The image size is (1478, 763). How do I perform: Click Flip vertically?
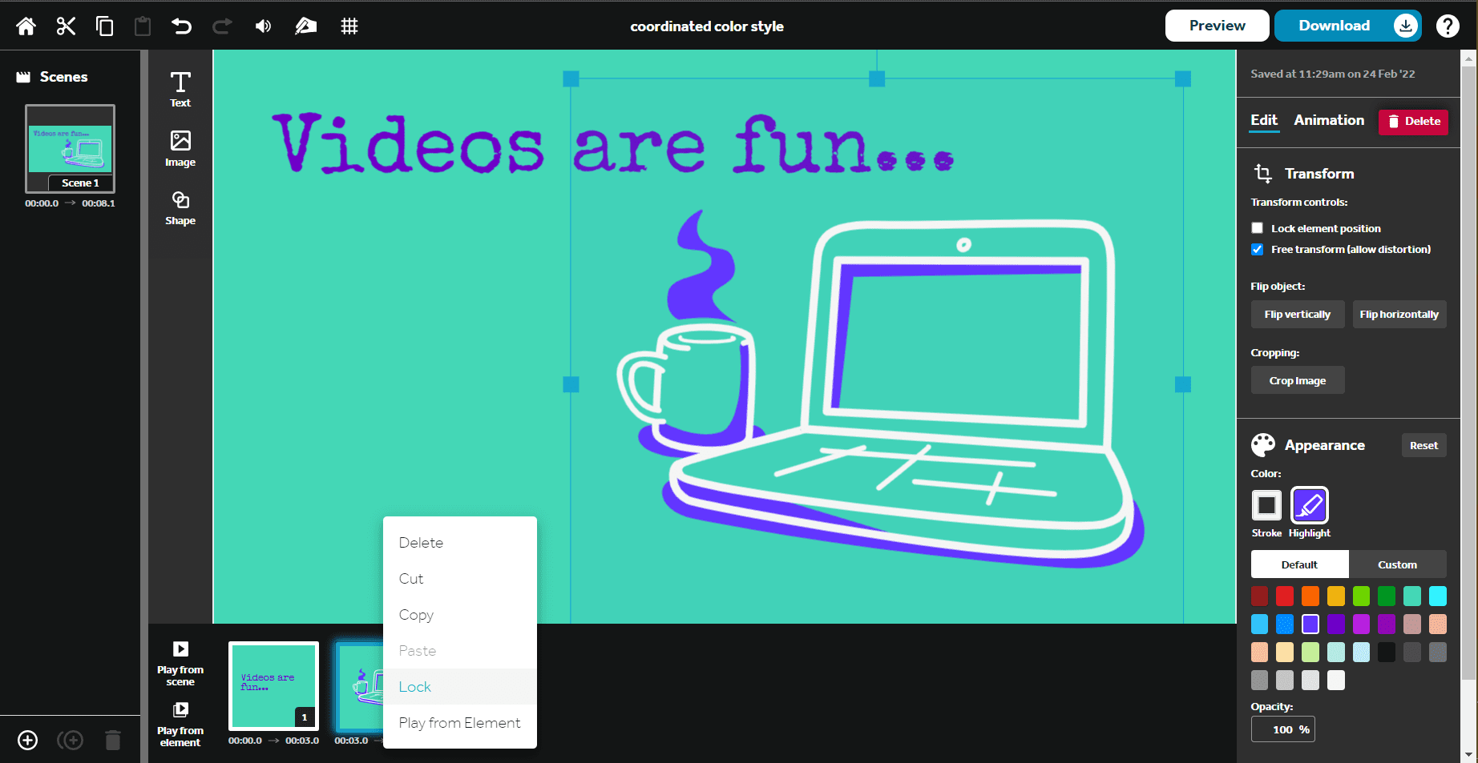pyautogui.click(x=1298, y=315)
